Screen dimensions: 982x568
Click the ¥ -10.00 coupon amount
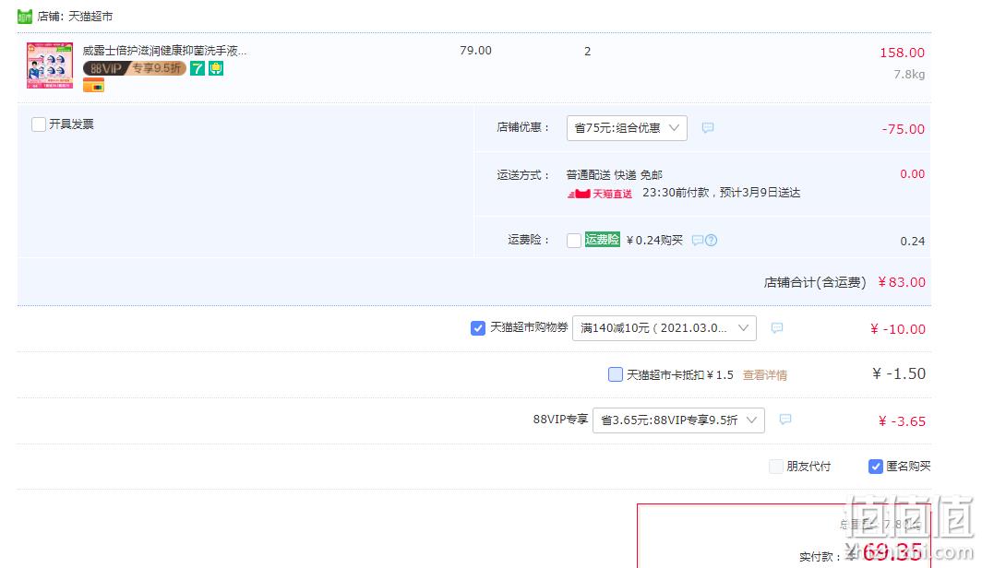(897, 329)
